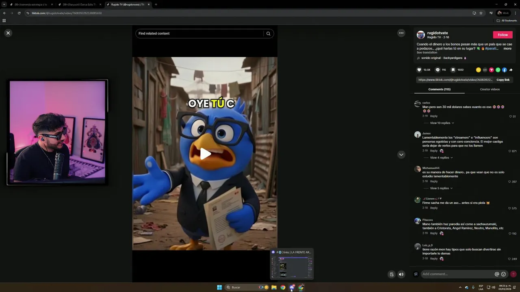
Task: Open sonido original - Backyardigans sound
Action: click(441, 58)
